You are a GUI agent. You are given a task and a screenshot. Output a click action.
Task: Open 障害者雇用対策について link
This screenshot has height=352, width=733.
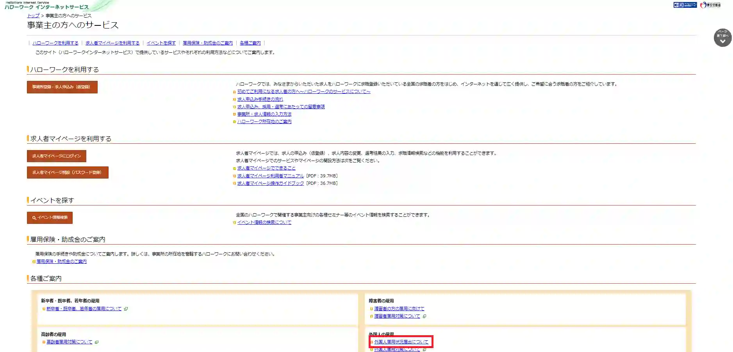pyautogui.click(x=397, y=316)
